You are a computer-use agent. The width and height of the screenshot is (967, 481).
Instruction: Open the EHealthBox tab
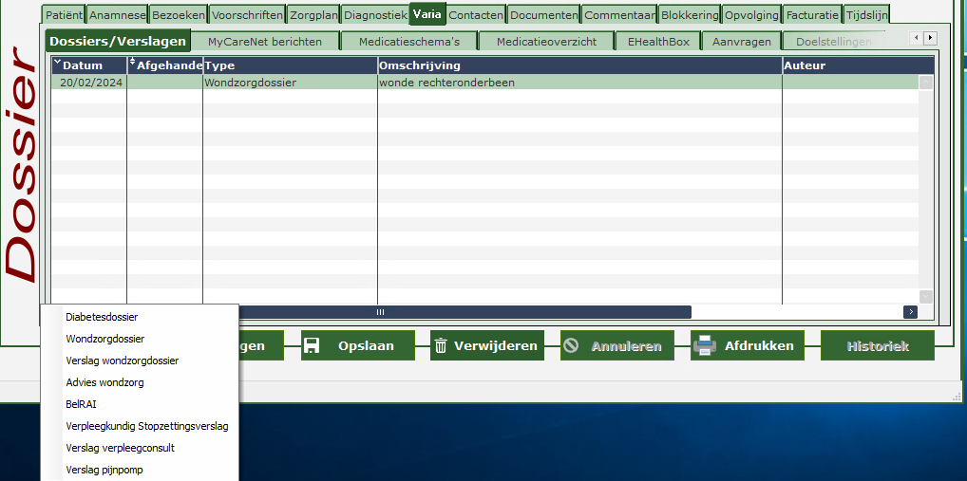click(658, 42)
